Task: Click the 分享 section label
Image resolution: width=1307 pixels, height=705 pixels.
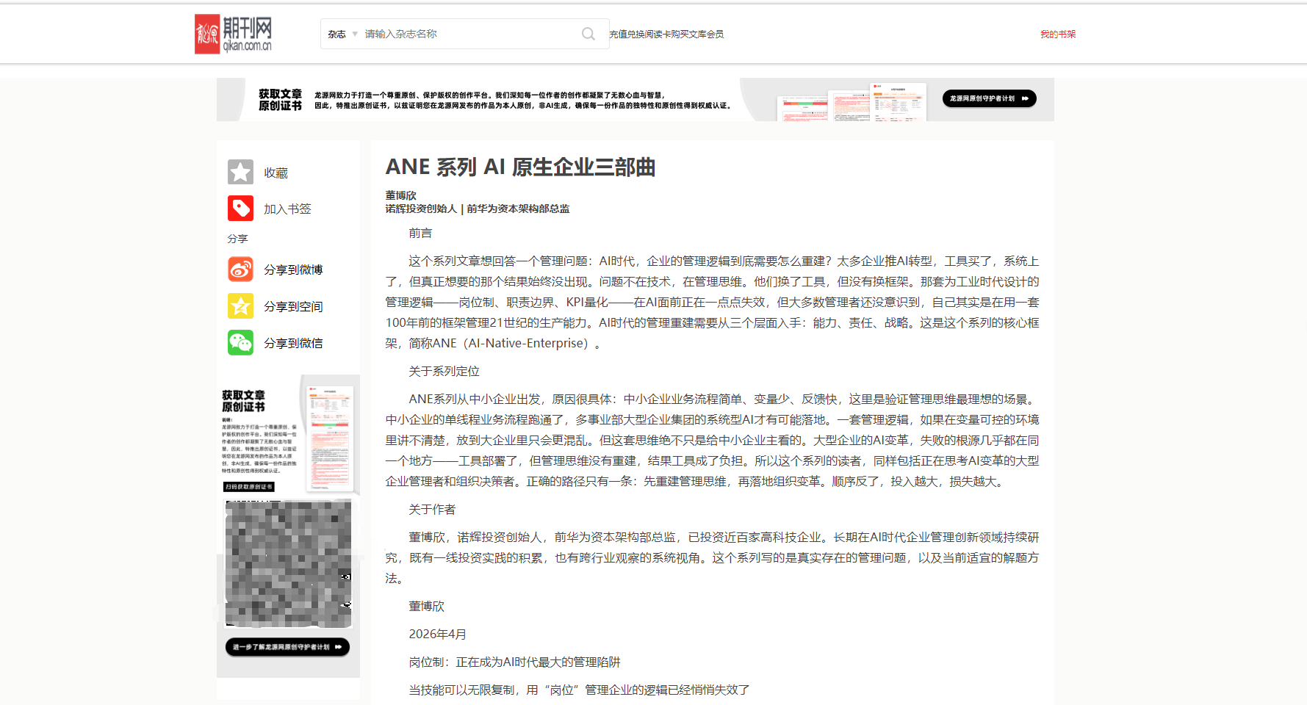Action: coord(237,239)
